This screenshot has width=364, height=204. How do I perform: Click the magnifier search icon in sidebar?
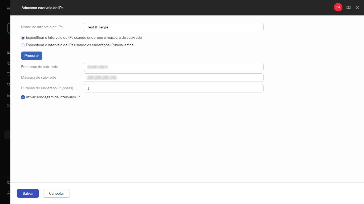click(8, 106)
